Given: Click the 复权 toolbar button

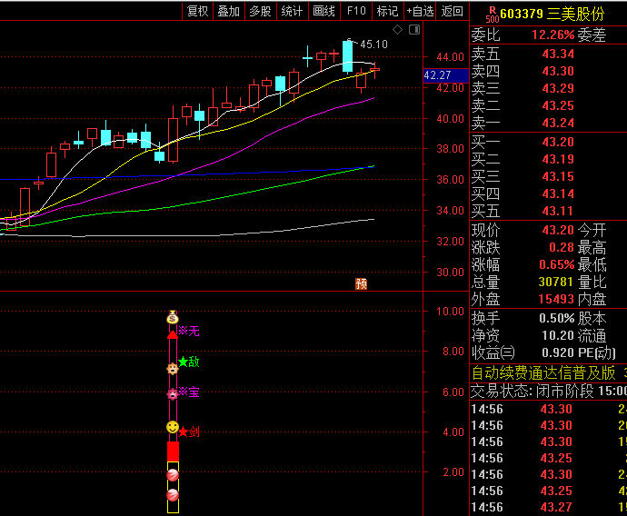Looking at the screenshot, I should [197, 11].
